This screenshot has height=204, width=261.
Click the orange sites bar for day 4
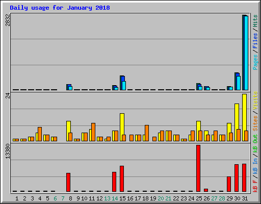40,134
